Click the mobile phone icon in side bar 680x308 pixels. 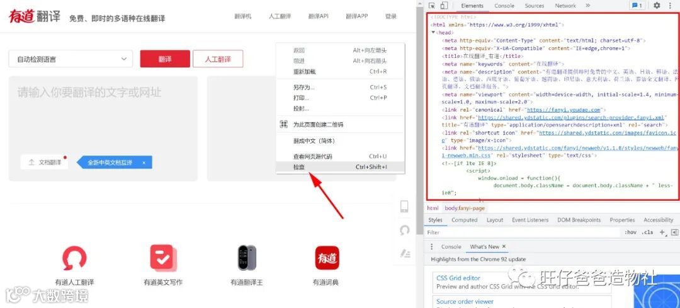[x=404, y=207]
